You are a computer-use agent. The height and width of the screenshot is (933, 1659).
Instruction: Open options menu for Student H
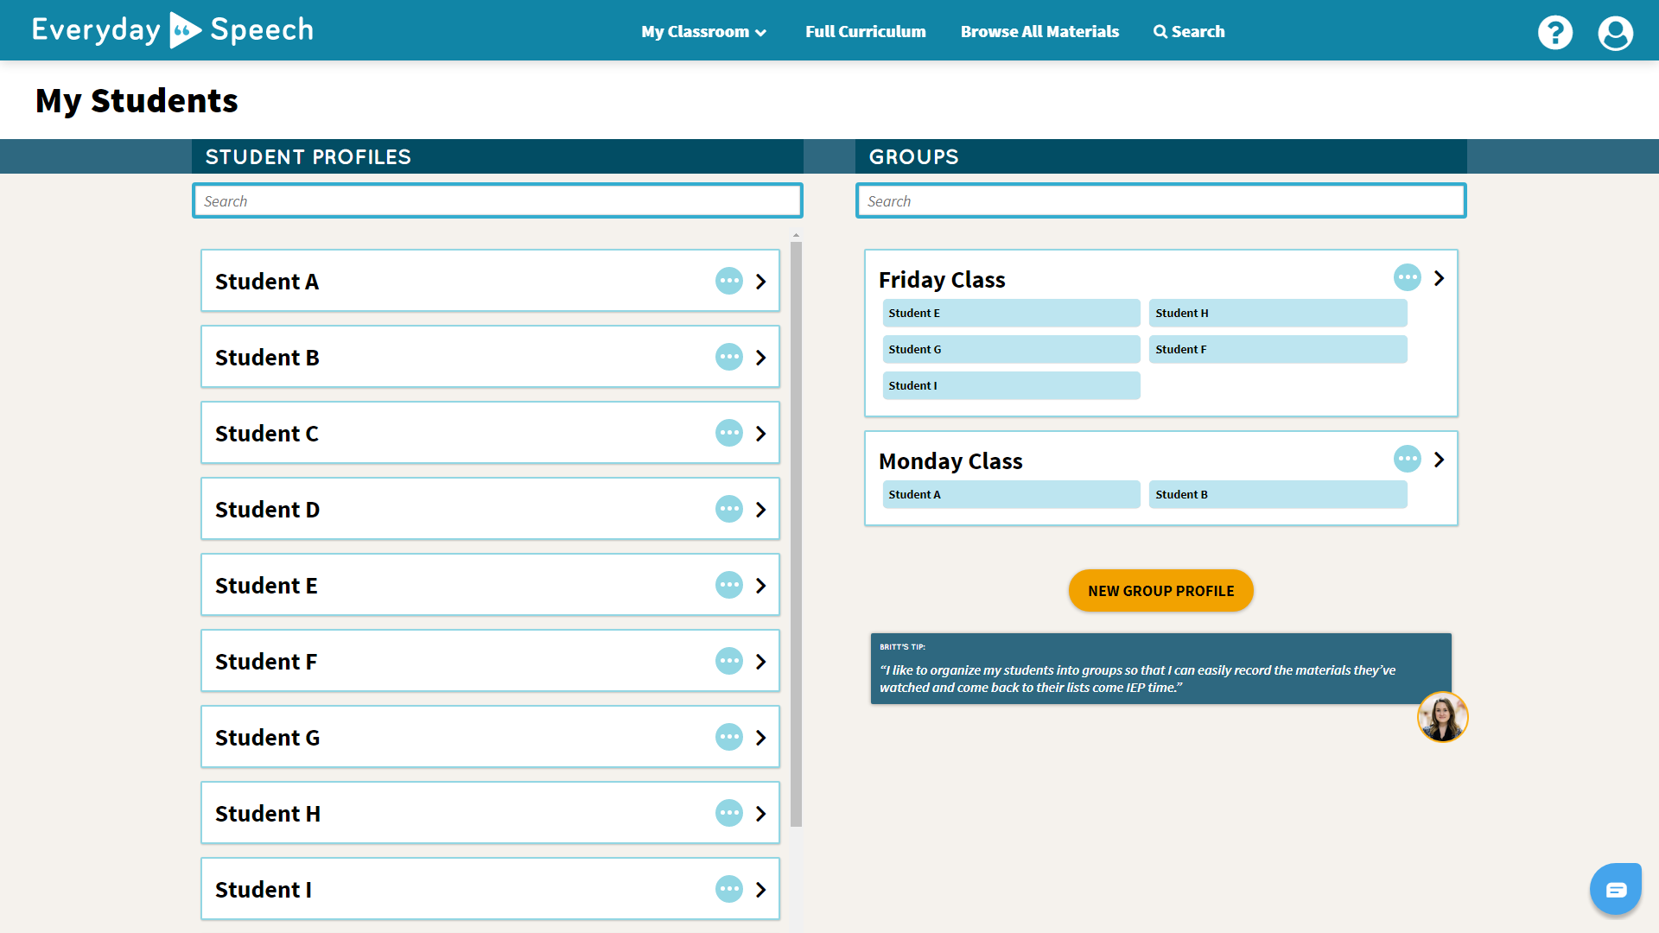[x=729, y=813]
